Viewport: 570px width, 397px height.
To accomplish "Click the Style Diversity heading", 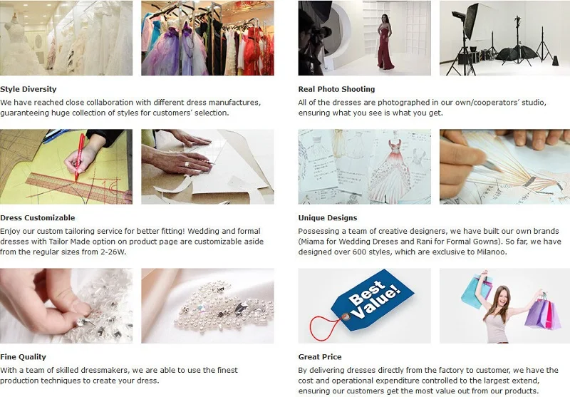I will (28, 89).
